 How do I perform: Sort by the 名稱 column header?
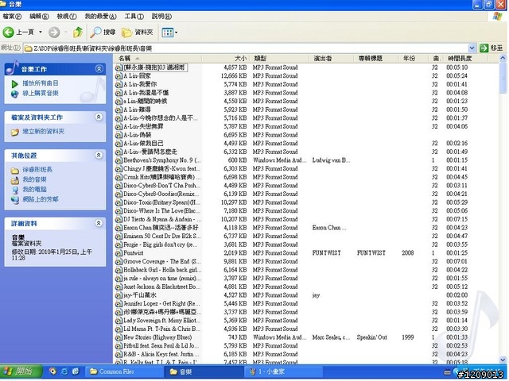tap(157, 59)
